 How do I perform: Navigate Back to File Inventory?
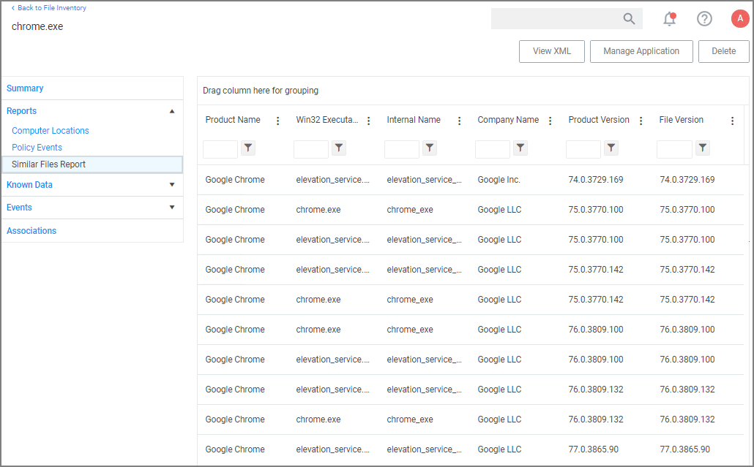coord(48,7)
